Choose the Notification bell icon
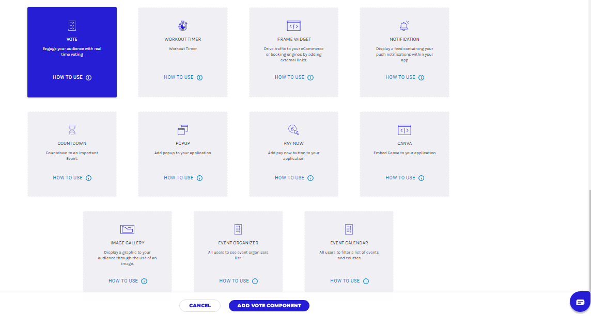This screenshot has width=591, height=316. coord(404,26)
